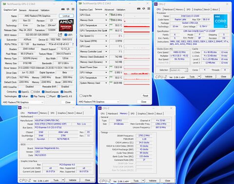Click the Close button in GPU-Z Sensors window
This screenshot has height=184, width=234.
tap(143, 102)
